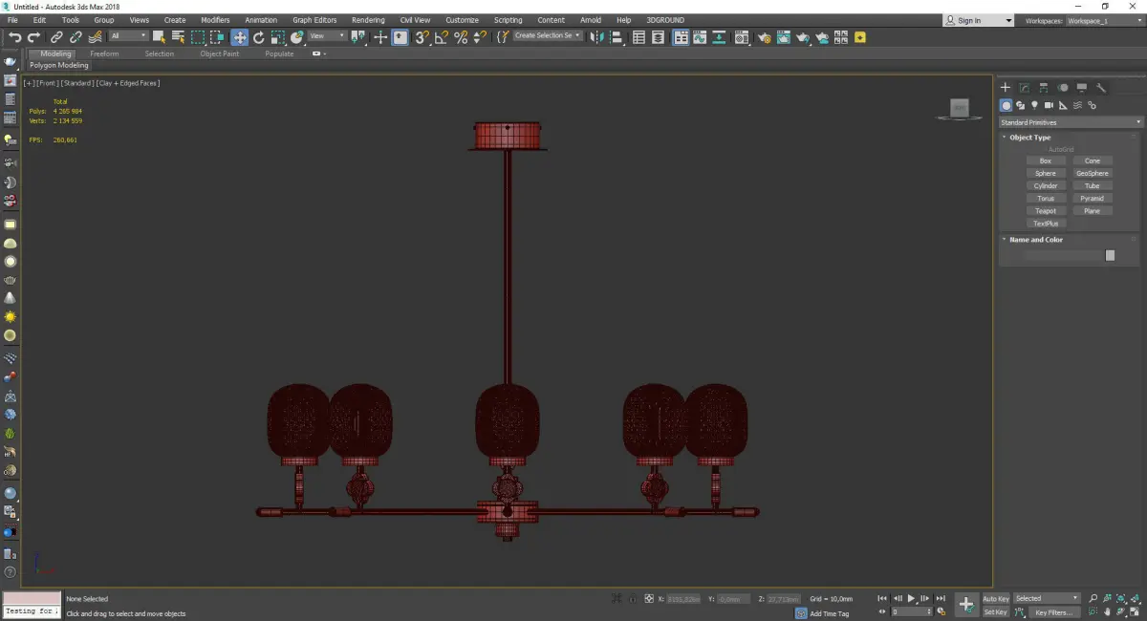Switch to the Modify command panel tab
Image resolution: width=1147 pixels, height=621 pixels.
[x=1024, y=88]
